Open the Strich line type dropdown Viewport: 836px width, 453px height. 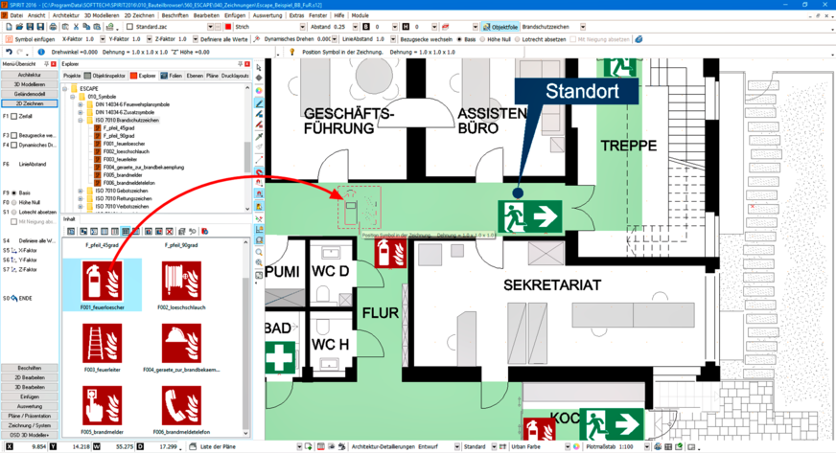[x=303, y=27]
